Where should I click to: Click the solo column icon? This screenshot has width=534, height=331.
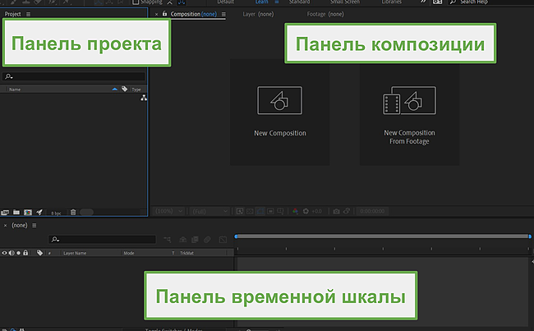(18, 253)
